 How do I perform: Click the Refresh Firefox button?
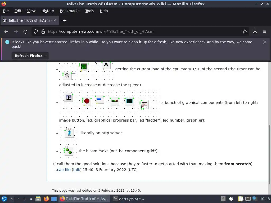point(30,56)
